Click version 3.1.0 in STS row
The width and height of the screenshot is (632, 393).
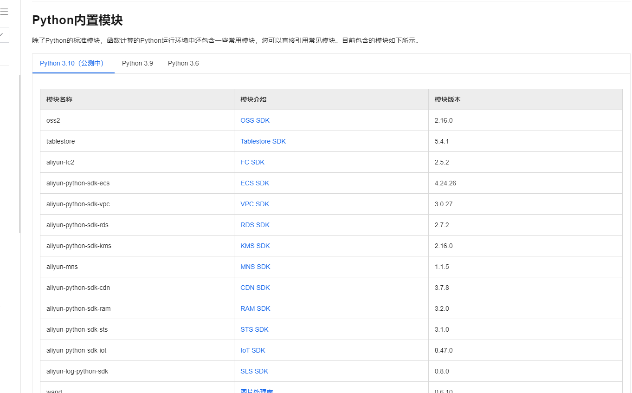[x=442, y=329]
